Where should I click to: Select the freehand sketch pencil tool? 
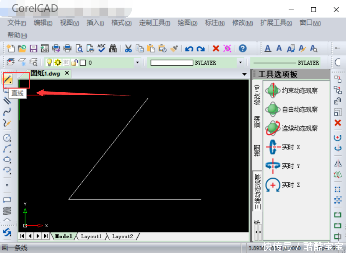click(7, 123)
